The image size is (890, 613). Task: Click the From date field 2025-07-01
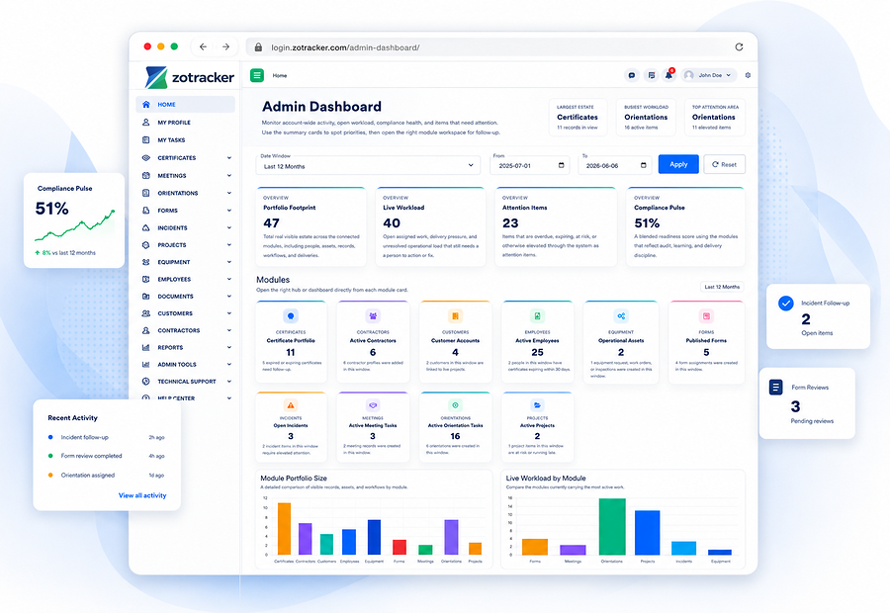(529, 166)
